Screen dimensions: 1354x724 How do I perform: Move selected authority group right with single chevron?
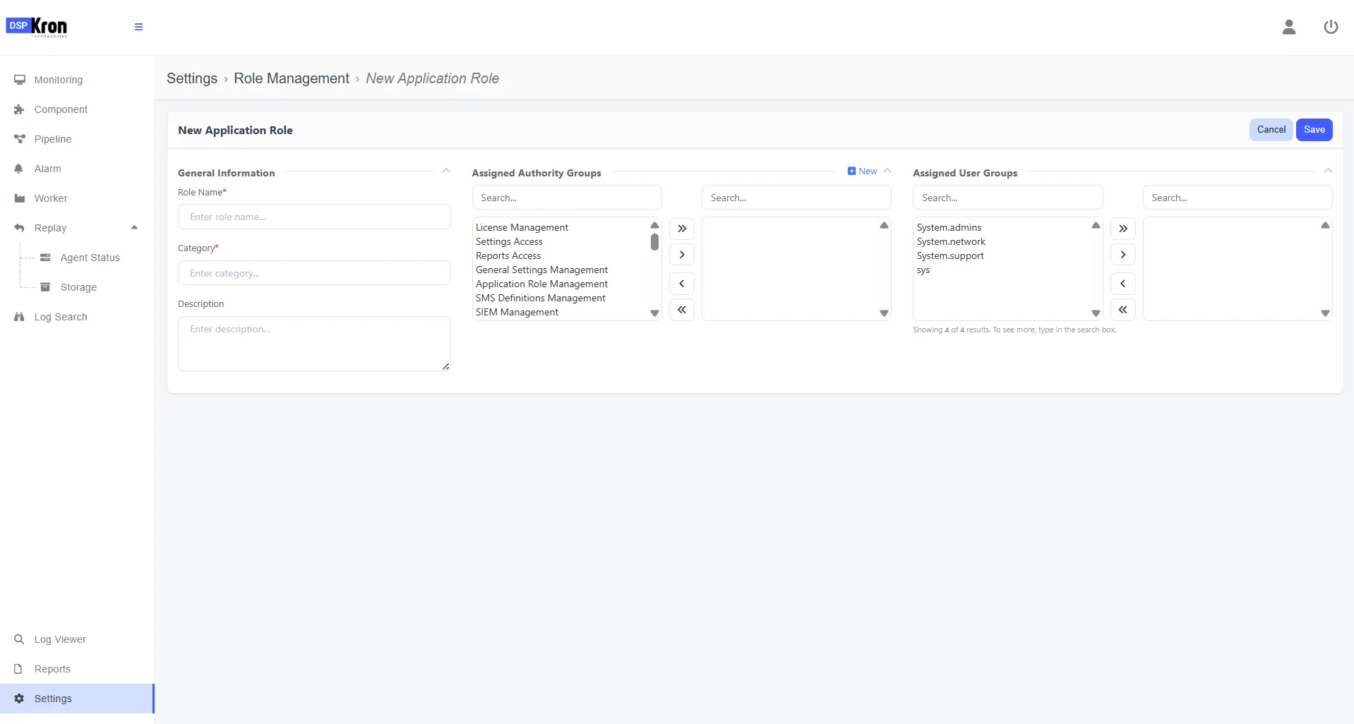[x=682, y=255]
